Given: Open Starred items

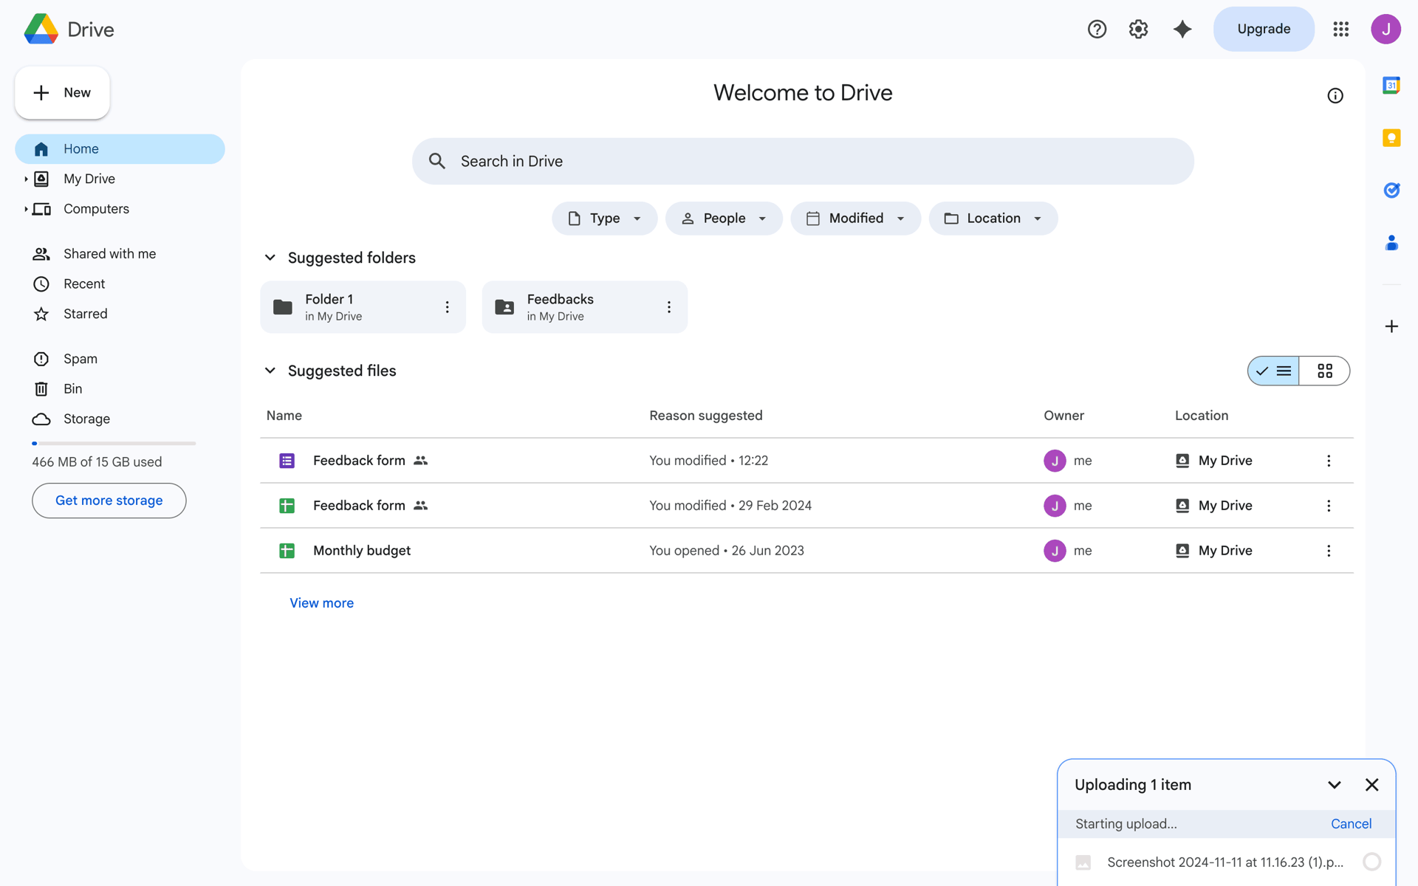Looking at the screenshot, I should click(x=120, y=314).
